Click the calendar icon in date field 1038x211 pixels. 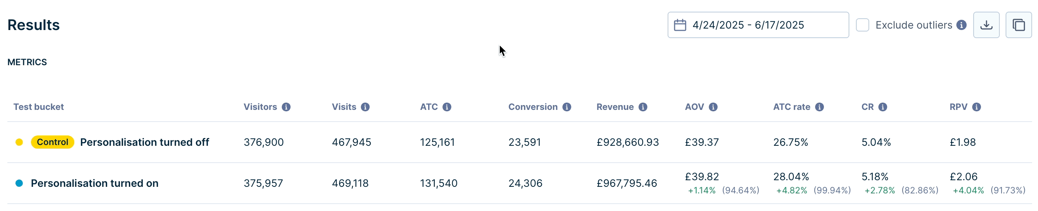point(680,25)
